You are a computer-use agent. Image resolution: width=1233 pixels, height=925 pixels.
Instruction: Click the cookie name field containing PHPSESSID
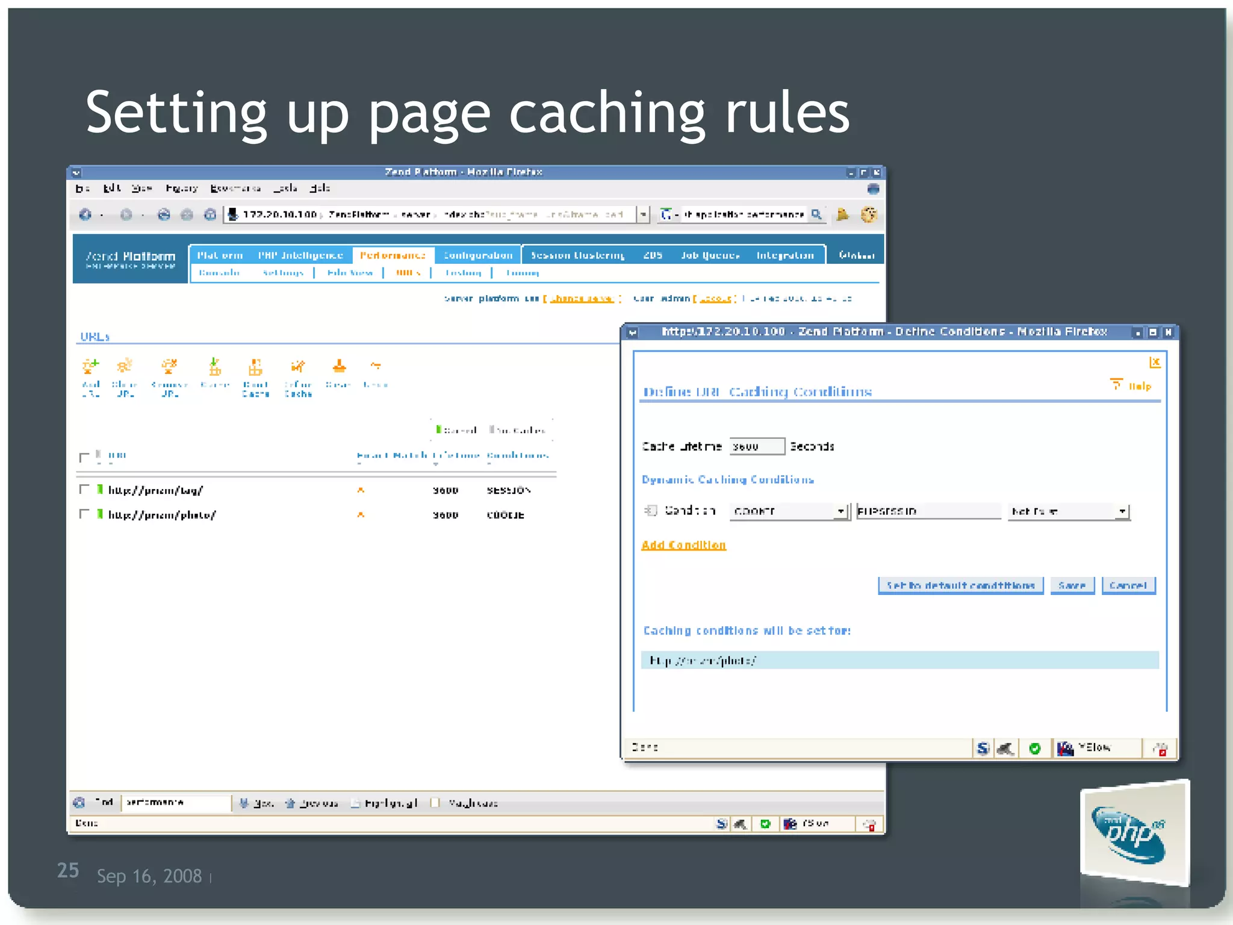928,511
